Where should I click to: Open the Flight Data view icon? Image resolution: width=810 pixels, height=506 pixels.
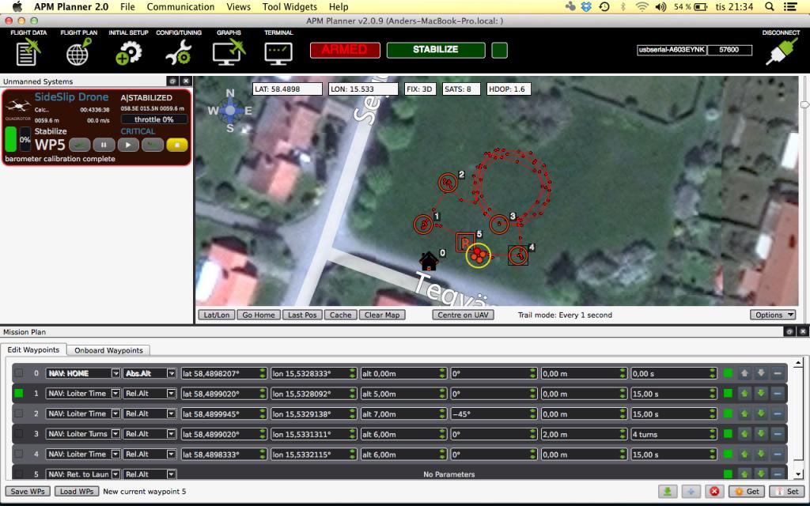click(28, 53)
